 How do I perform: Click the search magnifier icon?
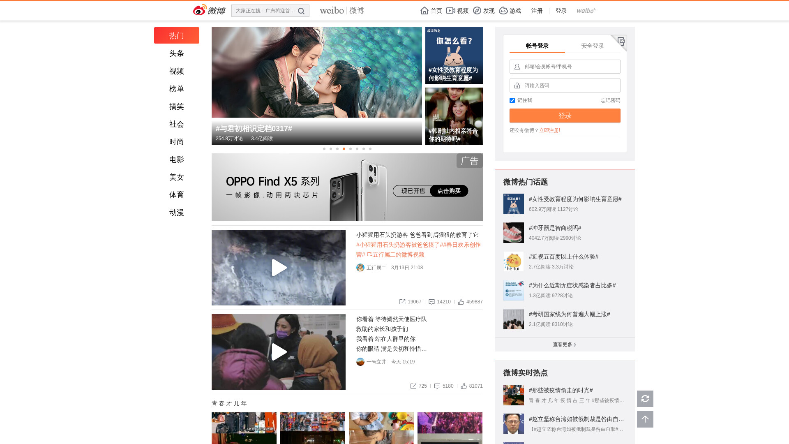click(301, 11)
